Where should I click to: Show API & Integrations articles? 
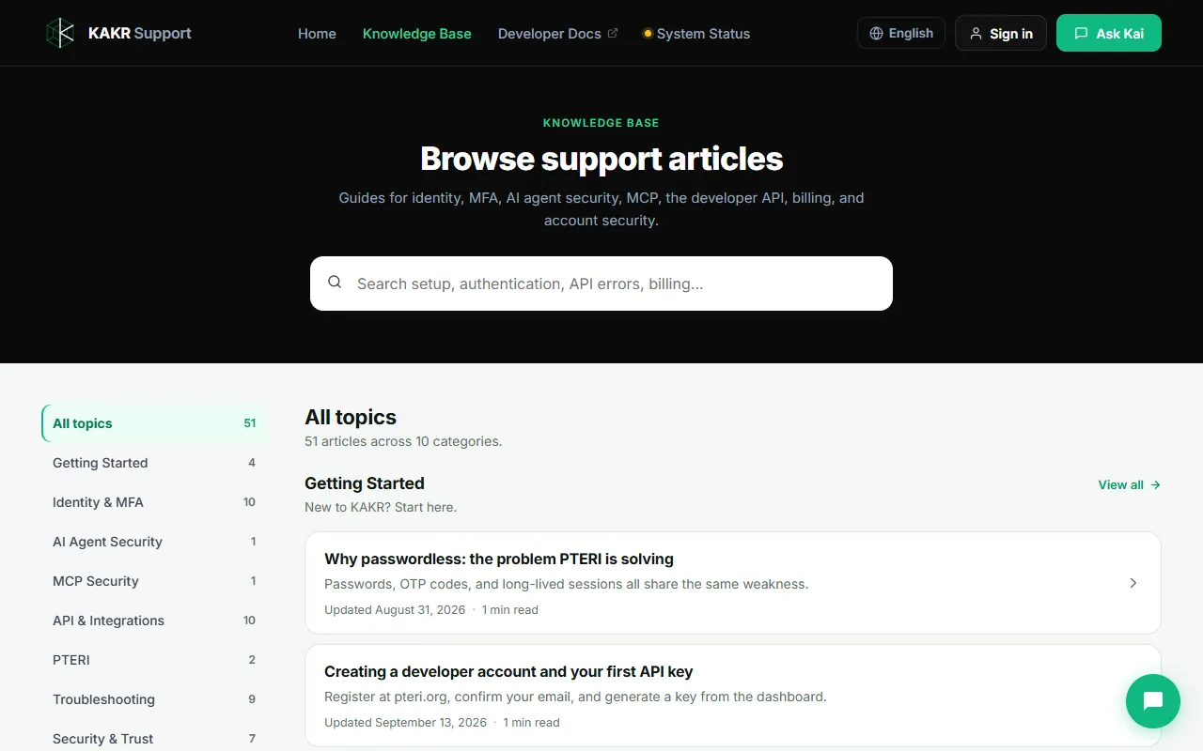(x=154, y=621)
